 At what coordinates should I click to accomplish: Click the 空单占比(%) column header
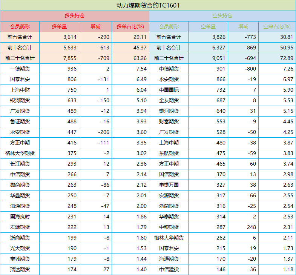[x=277, y=26]
